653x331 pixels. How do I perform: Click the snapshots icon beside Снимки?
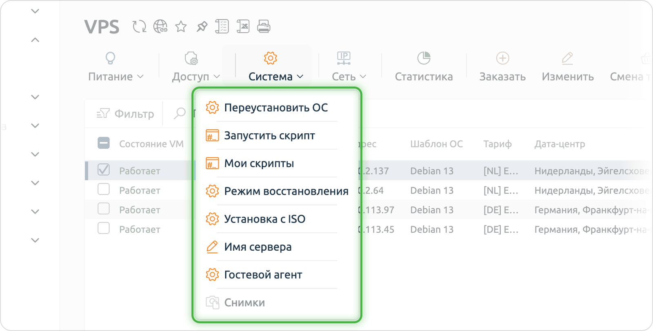(x=212, y=302)
